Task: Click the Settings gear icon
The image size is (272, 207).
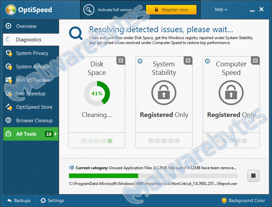Action: coord(43,201)
